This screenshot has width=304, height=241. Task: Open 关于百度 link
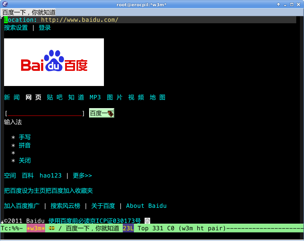click(103, 206)
